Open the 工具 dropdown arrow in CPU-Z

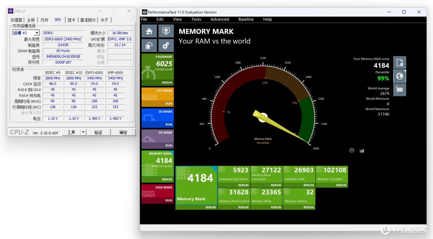point(83,133)
